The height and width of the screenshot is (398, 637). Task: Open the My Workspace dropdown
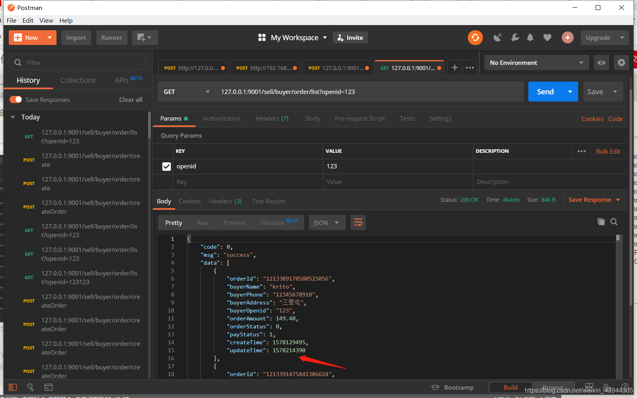[298, 37]
